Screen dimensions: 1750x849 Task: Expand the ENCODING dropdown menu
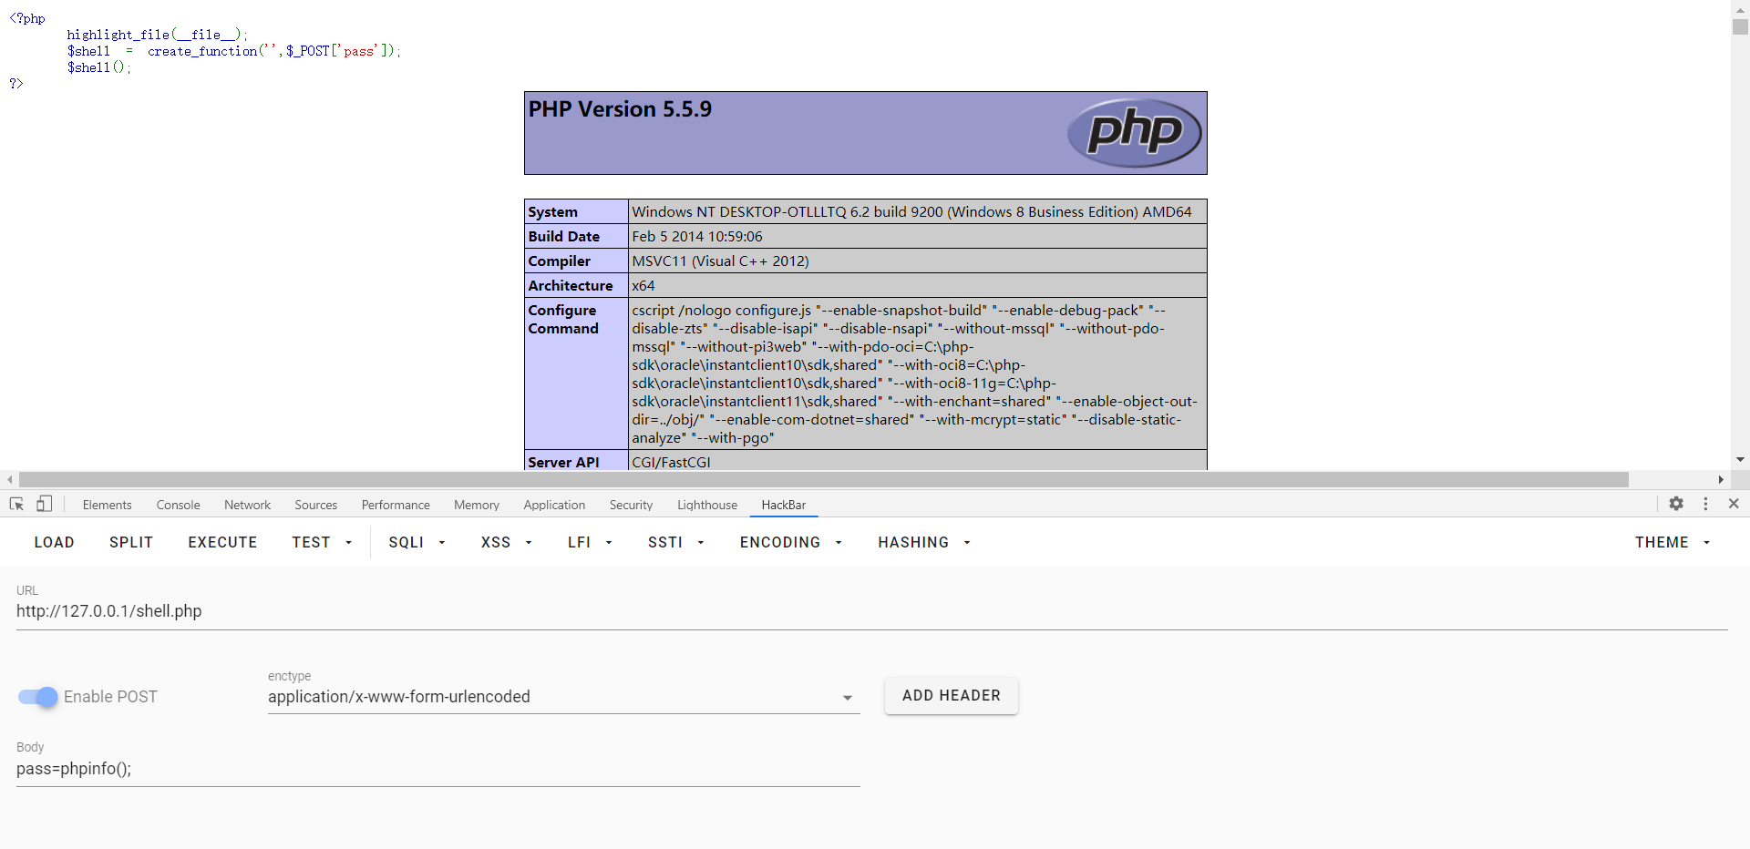coord(790,542)
